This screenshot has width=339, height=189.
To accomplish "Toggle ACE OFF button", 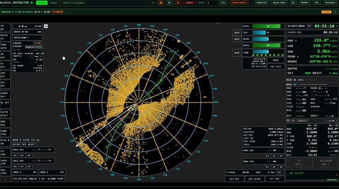I will tap(5, 84).
